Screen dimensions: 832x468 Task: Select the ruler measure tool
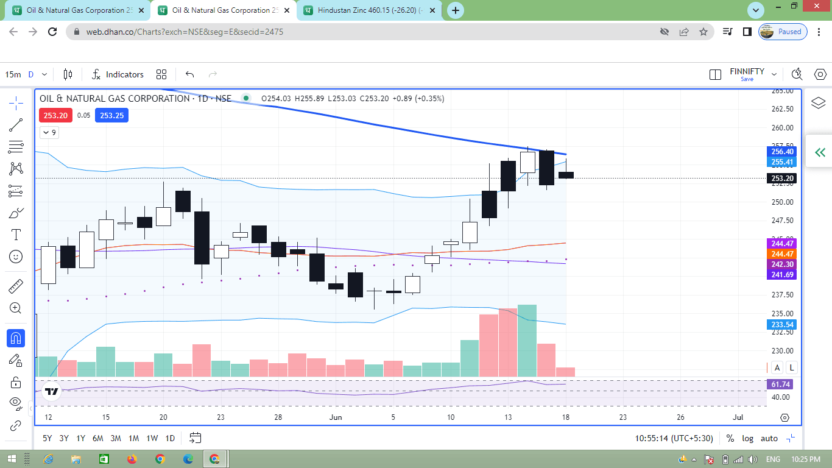16,286
